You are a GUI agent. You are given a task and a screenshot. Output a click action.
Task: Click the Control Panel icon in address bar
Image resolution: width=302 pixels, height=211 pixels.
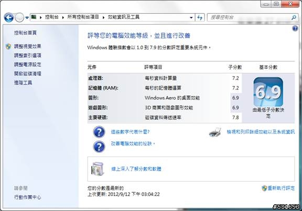[x=34, y=17]
